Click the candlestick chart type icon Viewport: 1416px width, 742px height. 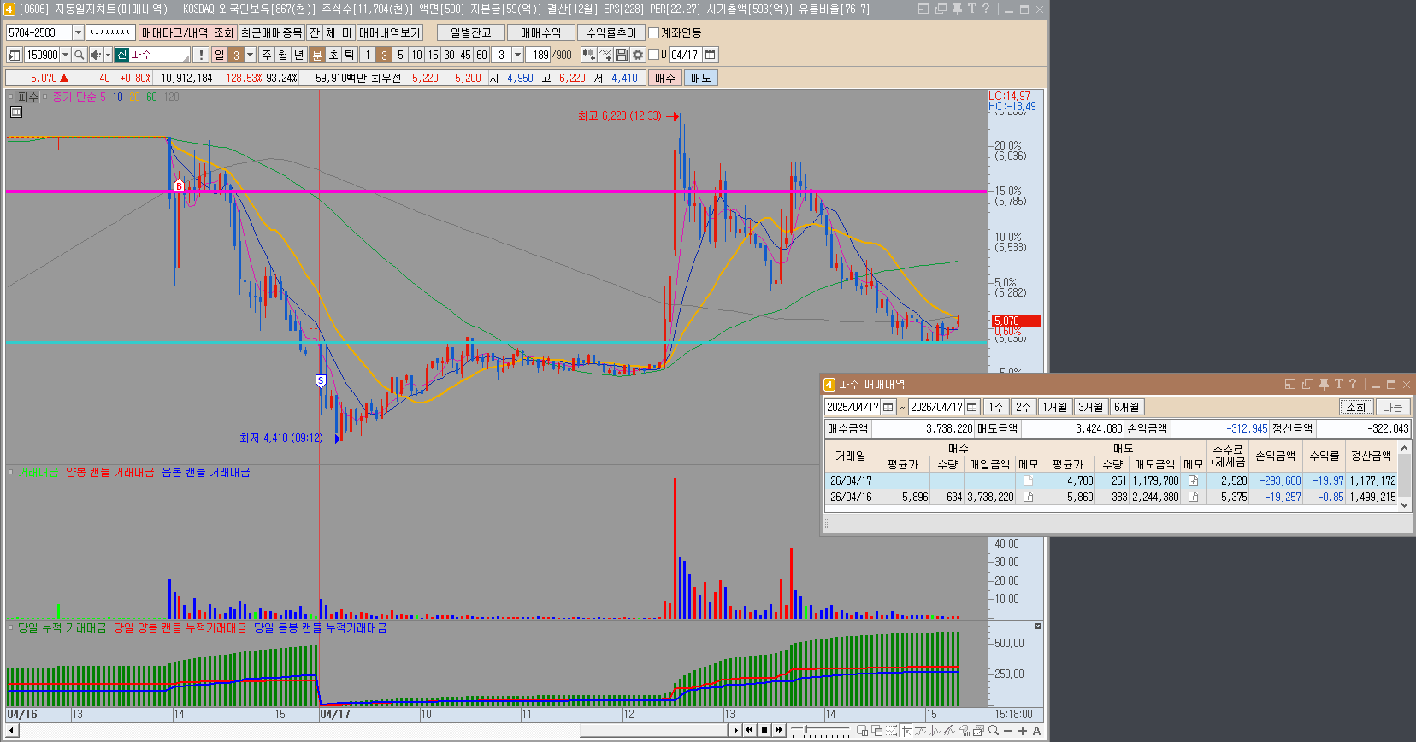click(589, 55)
